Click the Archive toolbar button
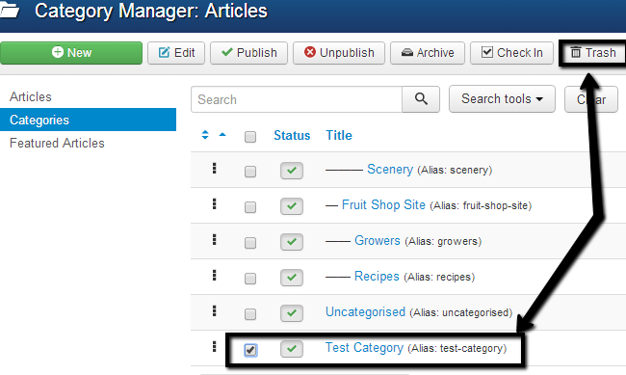626x375 pixels. [428, 53]
